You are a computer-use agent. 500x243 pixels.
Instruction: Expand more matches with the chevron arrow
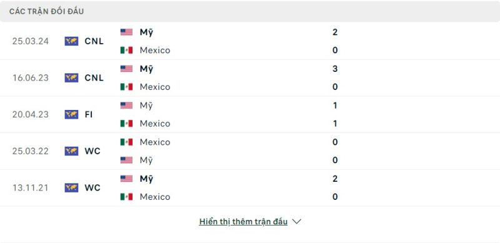pyautogui.click(x=296, y=221)
